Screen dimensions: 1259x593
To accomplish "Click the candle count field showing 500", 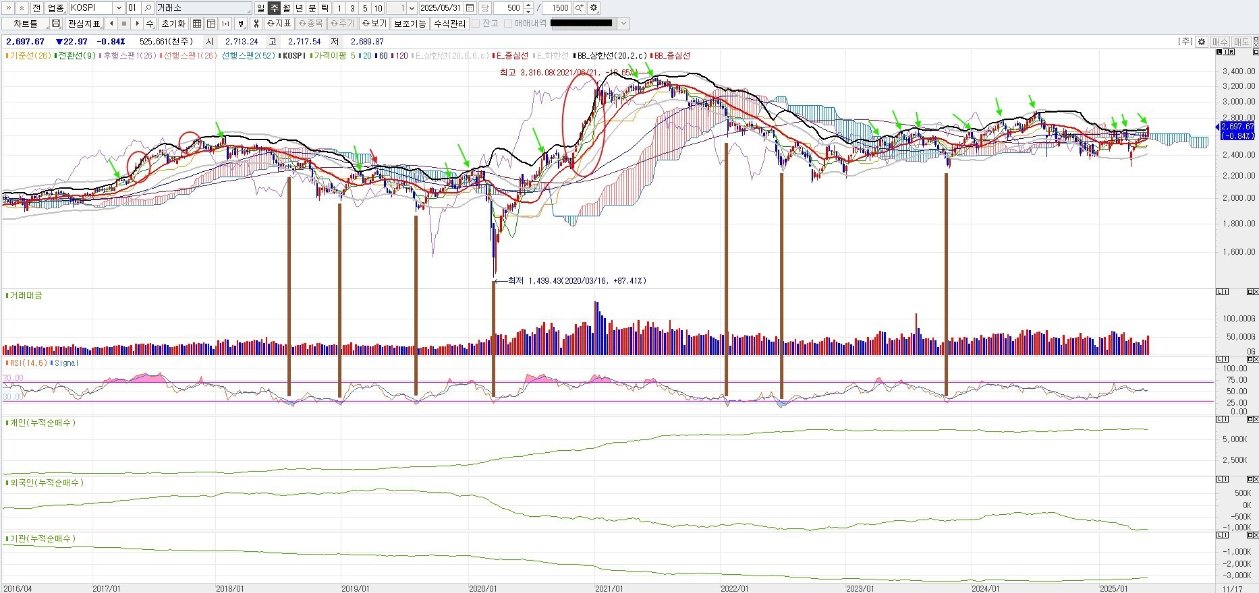I will tap(509, 8).
